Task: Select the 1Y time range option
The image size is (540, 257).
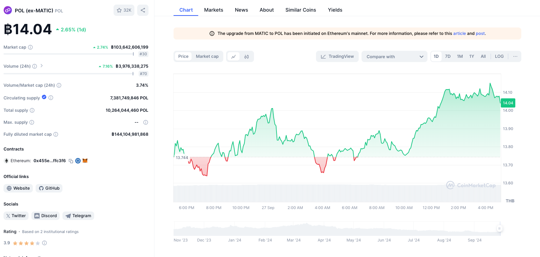Action: (x=472, y=56)
